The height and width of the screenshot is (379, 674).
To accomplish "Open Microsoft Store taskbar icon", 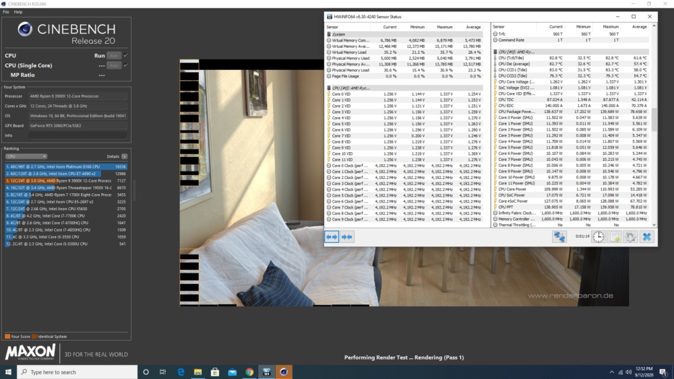I will (x=215, y=372).
